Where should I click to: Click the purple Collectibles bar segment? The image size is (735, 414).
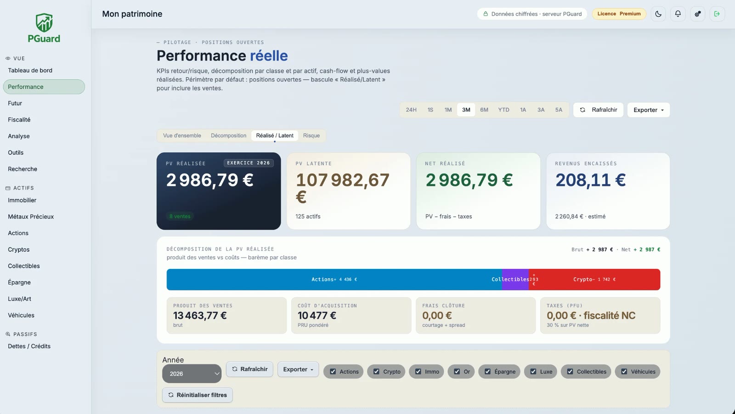(x=515, y=280)
